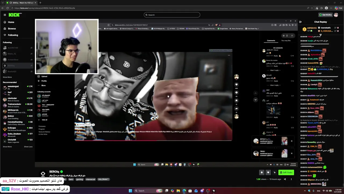This screenshot has height=194, width=344.
Task: Open Microsoft Store from the taskbar
Action: (x=190, y=191)
